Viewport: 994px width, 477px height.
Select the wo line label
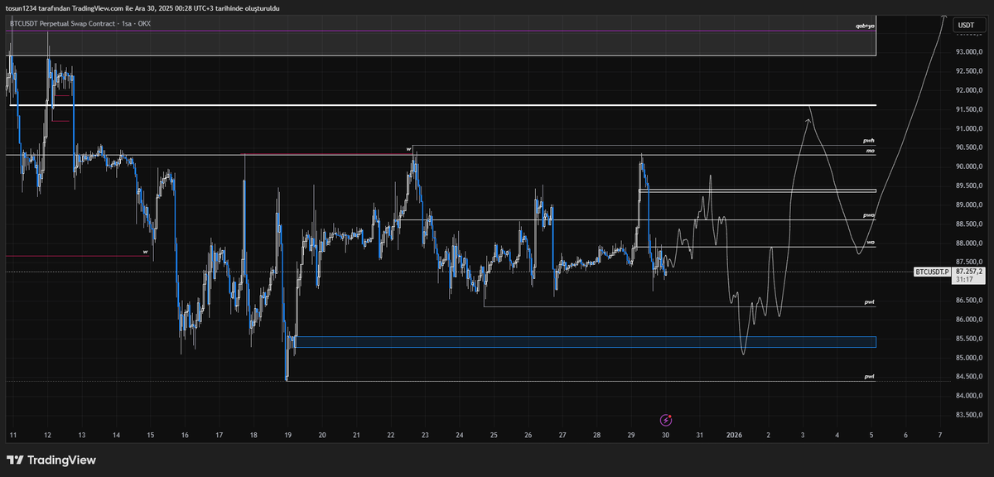tap(871, 243)
